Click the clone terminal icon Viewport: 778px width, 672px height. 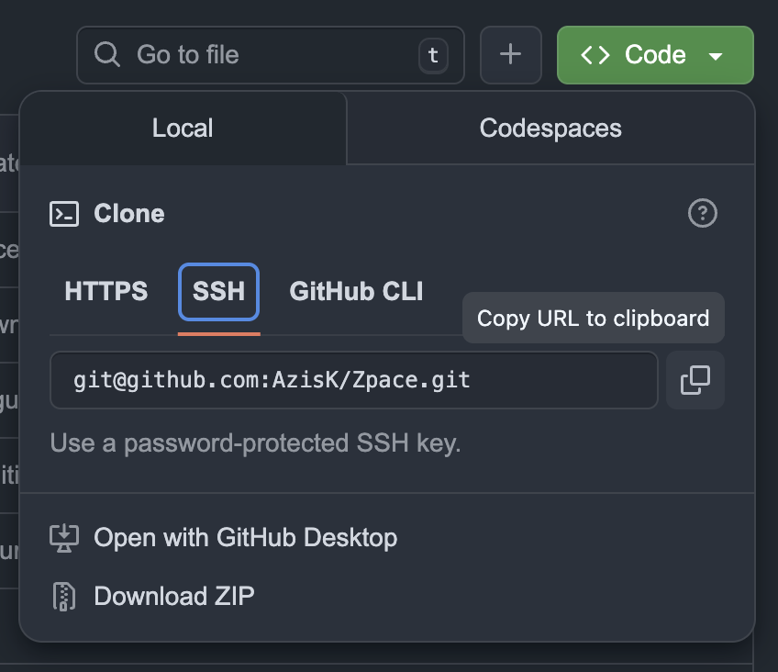coord(62,213)
